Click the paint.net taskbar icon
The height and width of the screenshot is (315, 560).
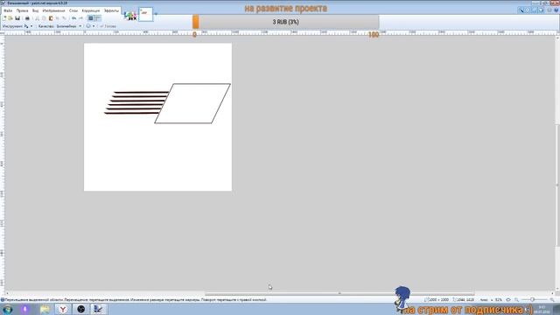98,309
